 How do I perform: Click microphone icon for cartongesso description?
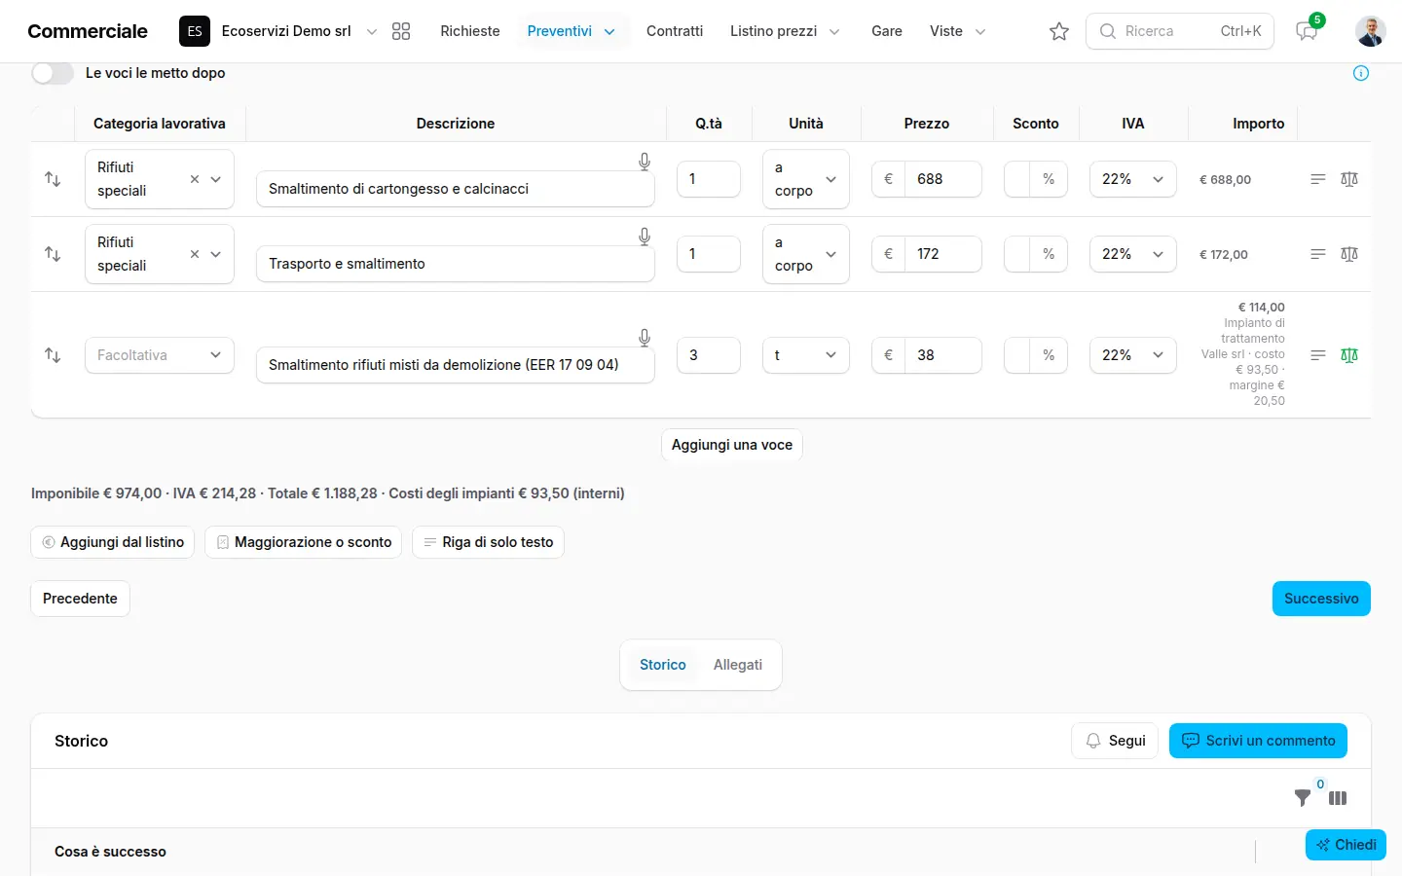tap(645, 162)
